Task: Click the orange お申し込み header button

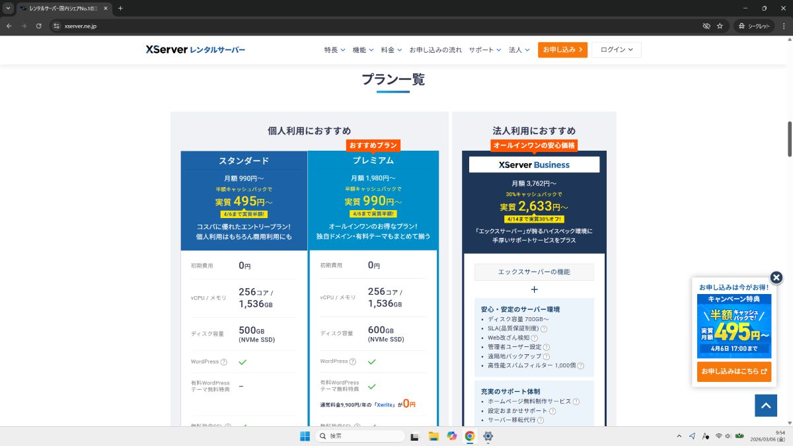Action: click(562, 50)
